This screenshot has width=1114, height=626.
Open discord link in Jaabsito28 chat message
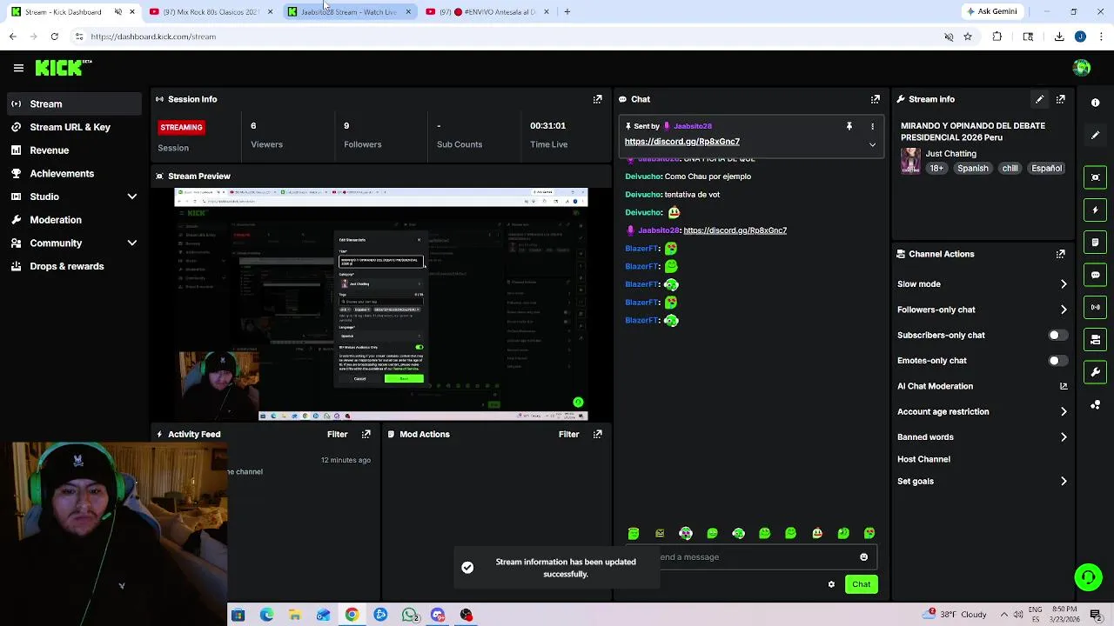click(735, 230)
